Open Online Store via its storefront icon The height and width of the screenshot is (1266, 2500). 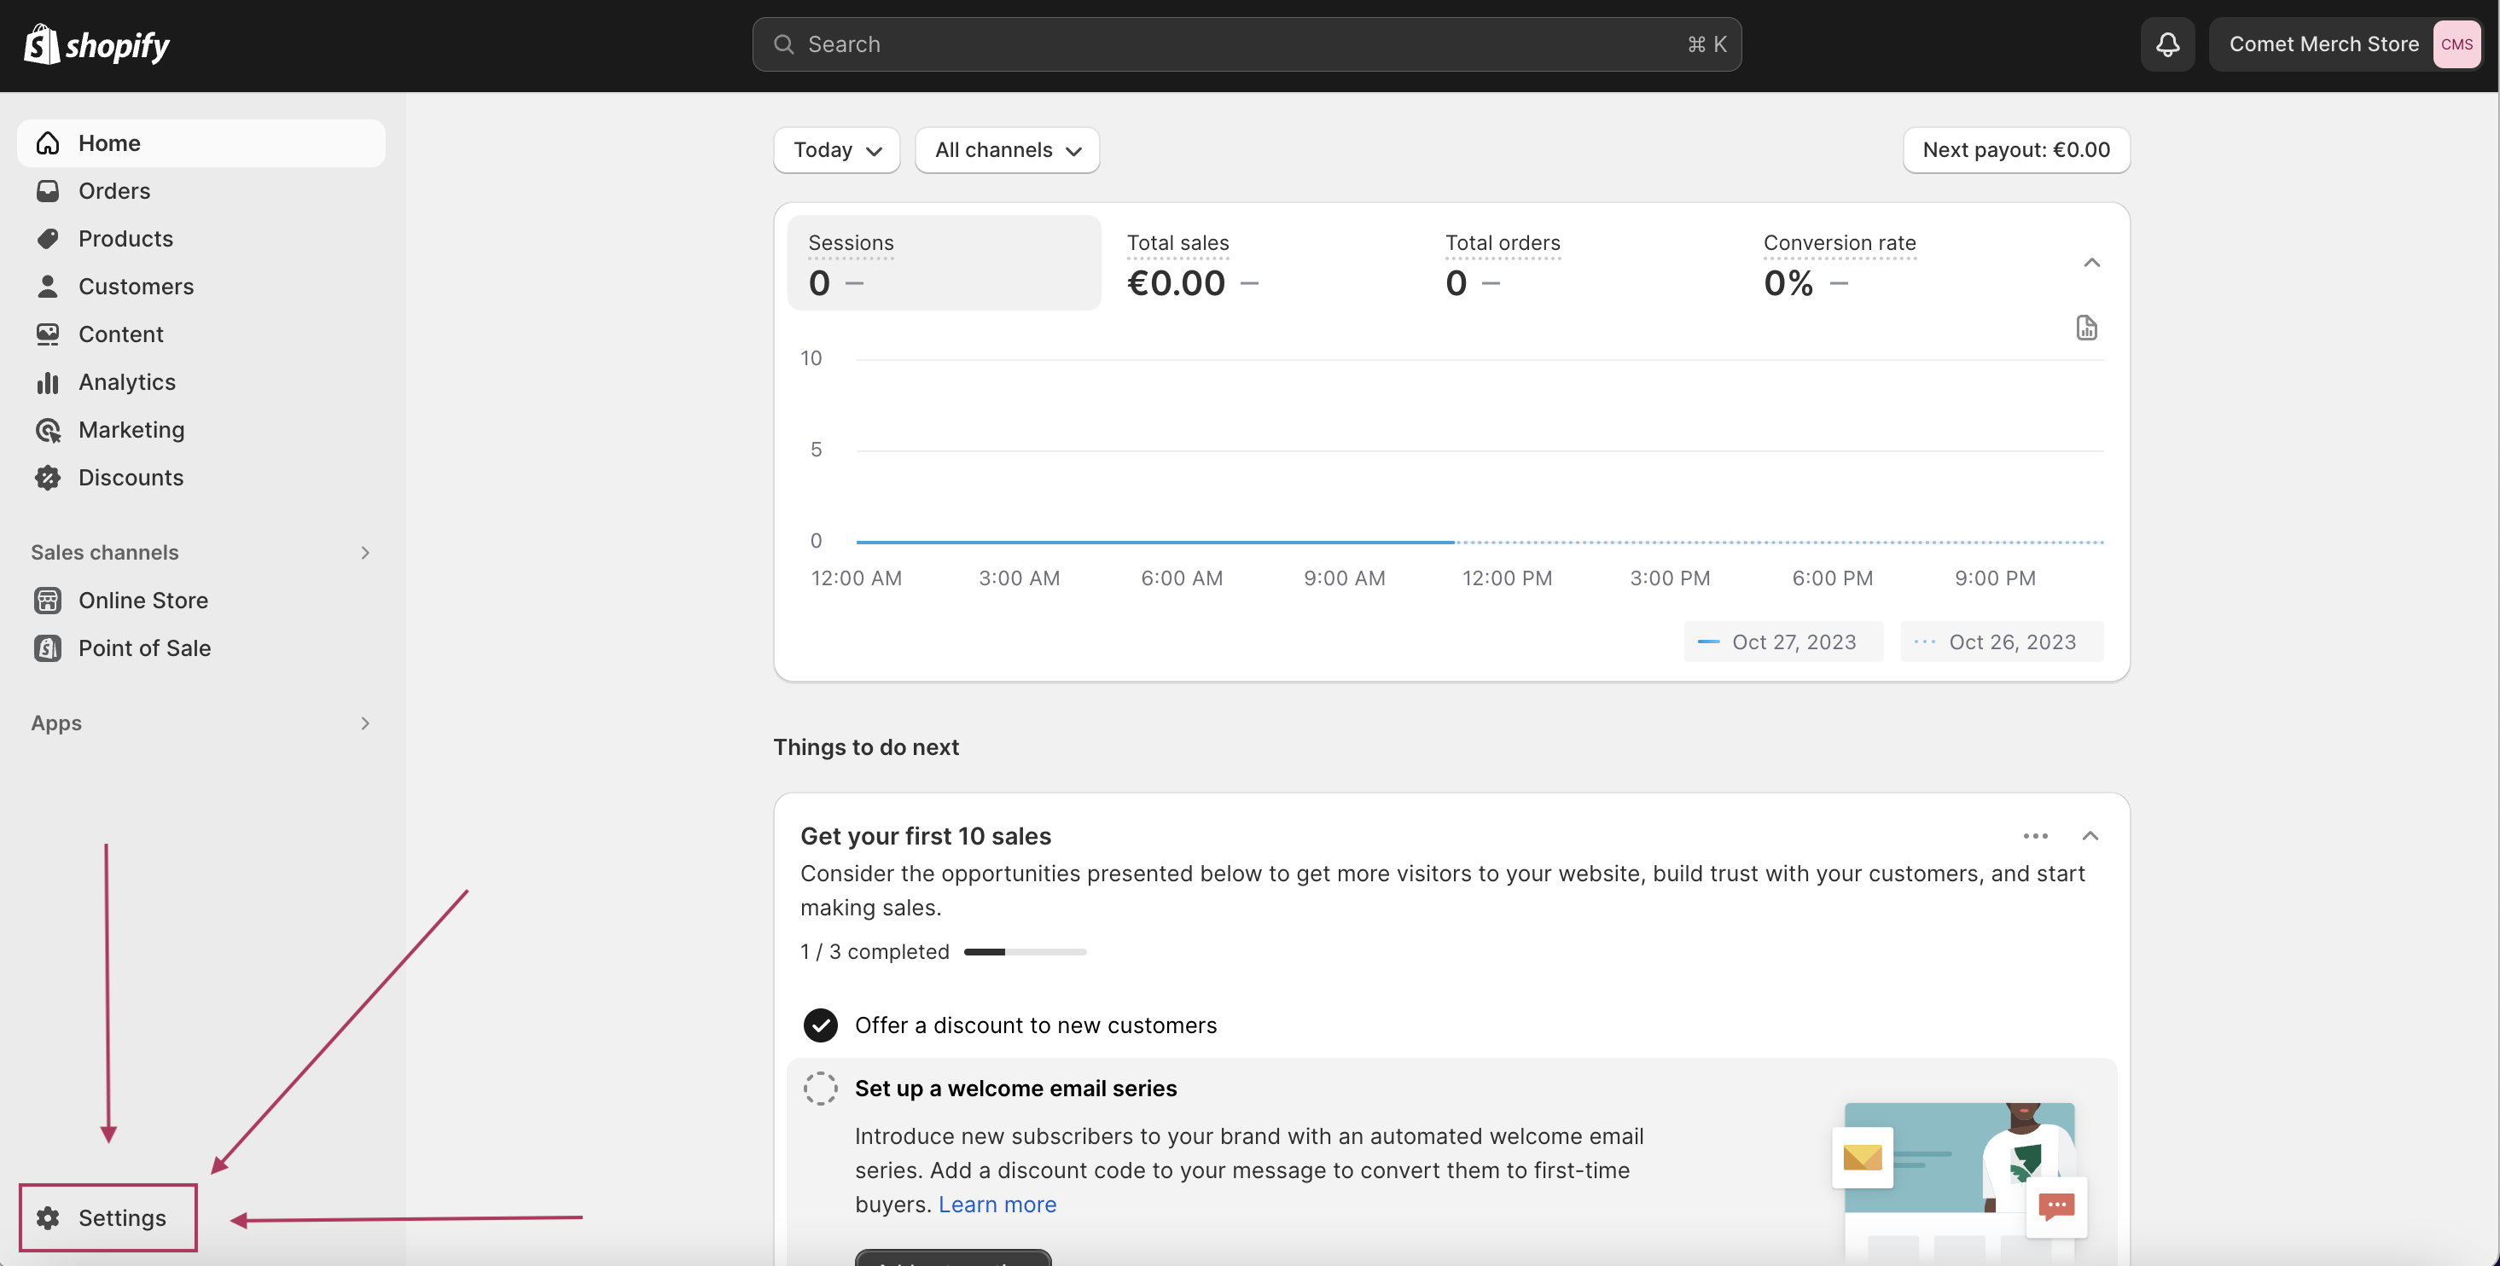click(48, 601)
